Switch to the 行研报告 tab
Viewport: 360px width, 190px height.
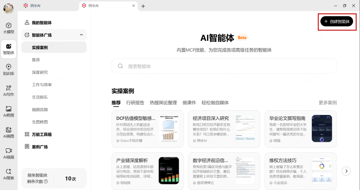135,103
